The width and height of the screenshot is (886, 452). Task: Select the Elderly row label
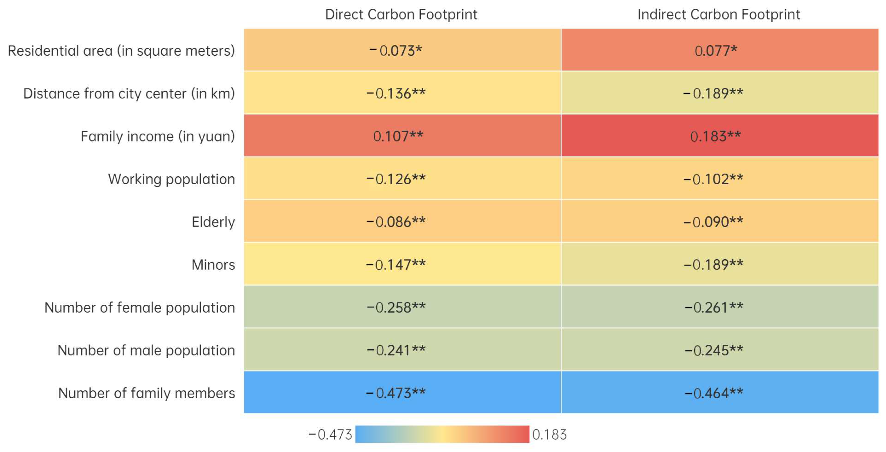tap(213, 222)
